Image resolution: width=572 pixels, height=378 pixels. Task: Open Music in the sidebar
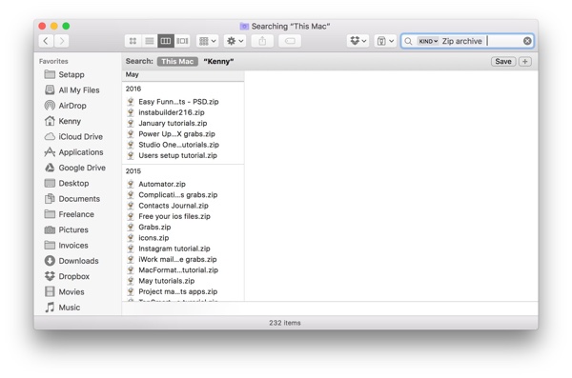pos(62,308)
